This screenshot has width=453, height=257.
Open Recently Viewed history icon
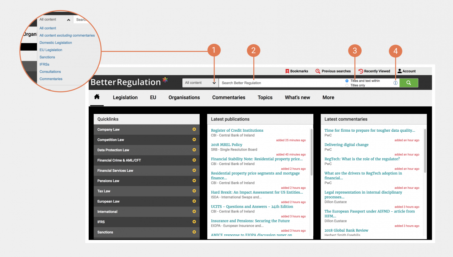361,71
